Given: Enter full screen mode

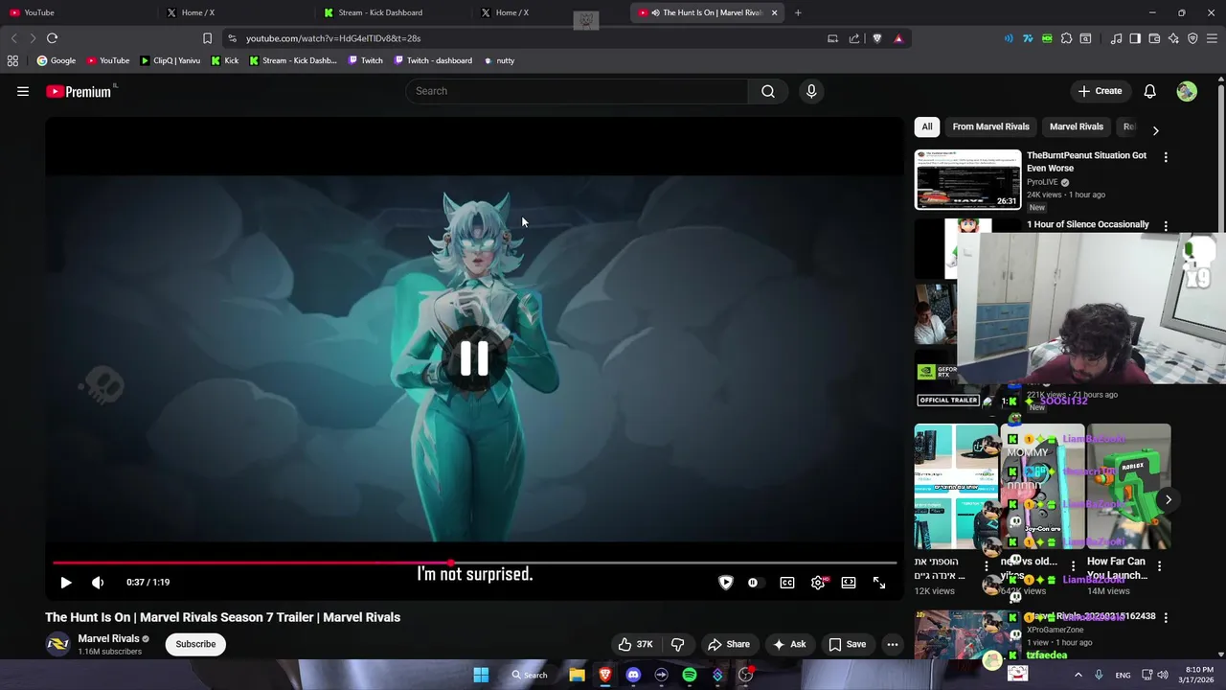Looking at the screenshot, I should (879, 583).
